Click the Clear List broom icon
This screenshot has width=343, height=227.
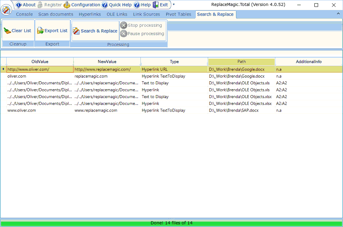tap(7, 30)
